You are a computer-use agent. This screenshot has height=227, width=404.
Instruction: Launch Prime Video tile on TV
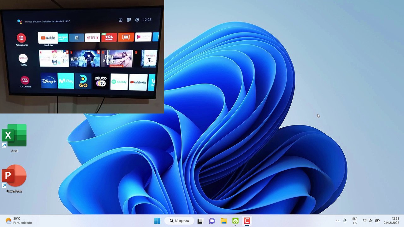click(63, 38)
